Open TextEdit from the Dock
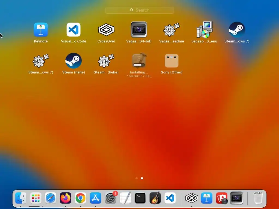This screenshot has height=209, width=279. point(125,198)
